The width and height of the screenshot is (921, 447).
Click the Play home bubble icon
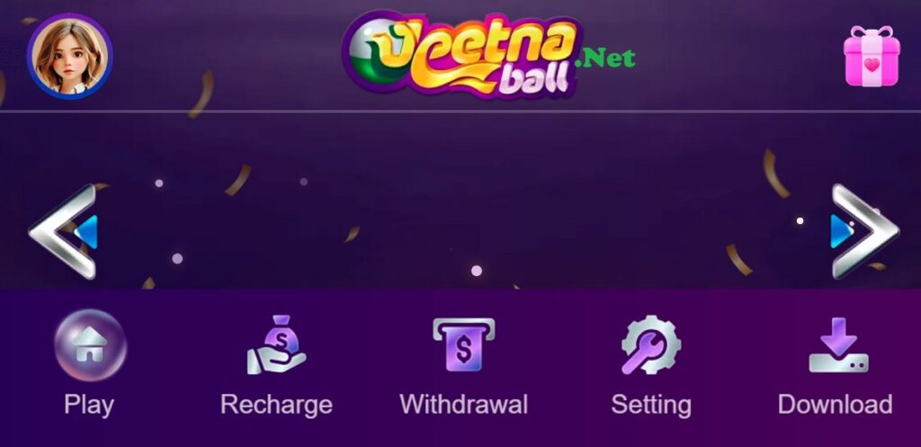[91, 345]
